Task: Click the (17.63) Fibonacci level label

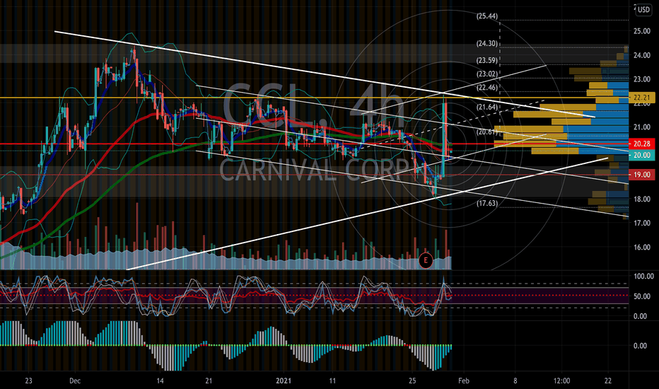Action: click(x=487, y=204)
